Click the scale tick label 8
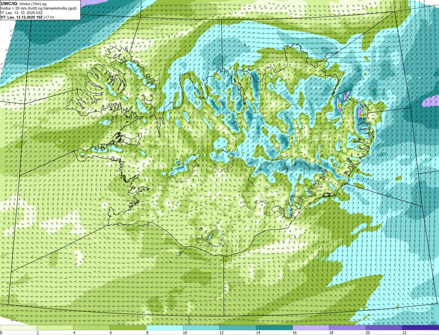 [x=147, y=333]
